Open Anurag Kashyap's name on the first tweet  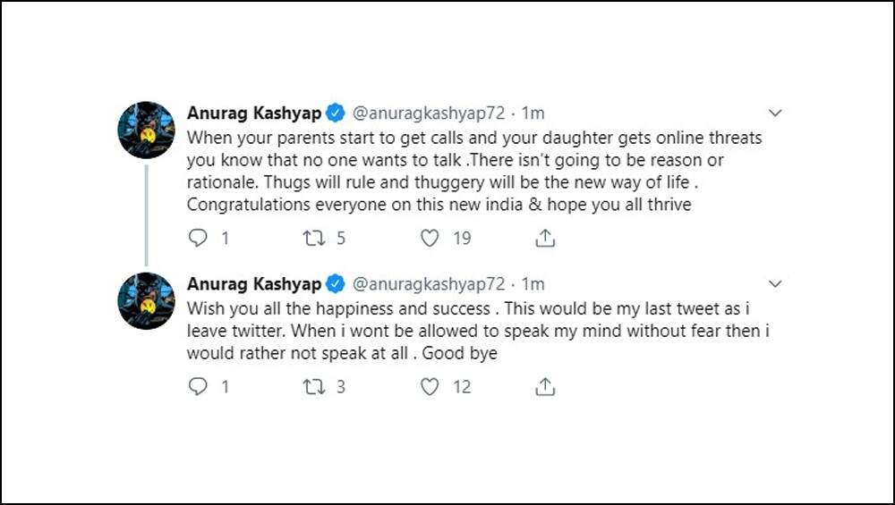254,113
